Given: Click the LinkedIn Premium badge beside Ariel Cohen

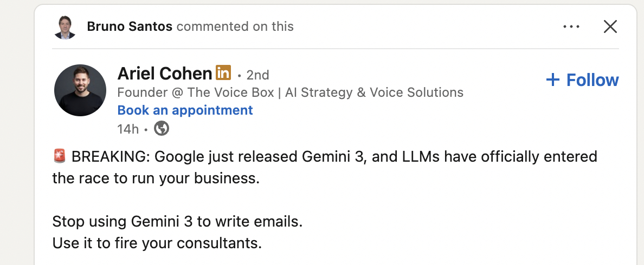Looking at the screenshot, I should tap(223, 72).
